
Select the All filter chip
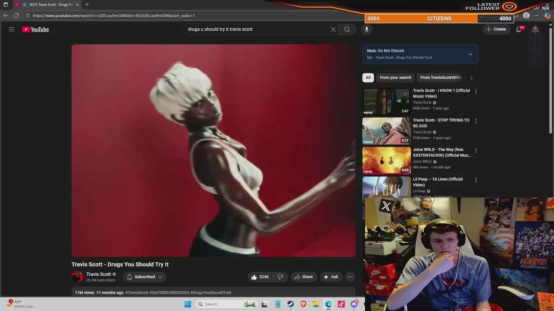(x=368, y=78)
